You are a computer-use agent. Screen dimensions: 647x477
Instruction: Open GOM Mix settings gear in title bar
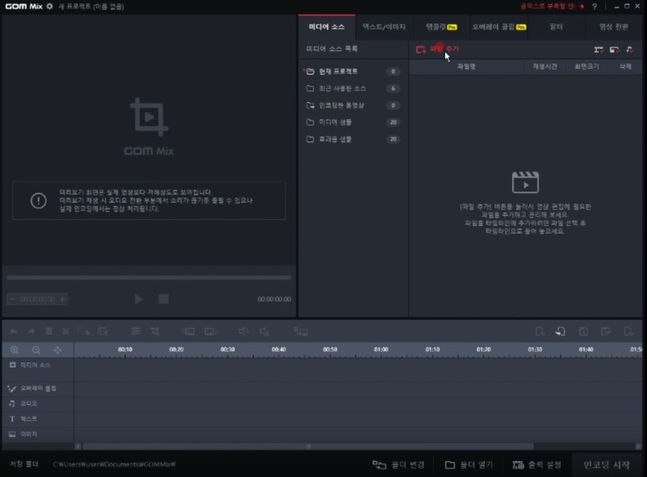49,7
